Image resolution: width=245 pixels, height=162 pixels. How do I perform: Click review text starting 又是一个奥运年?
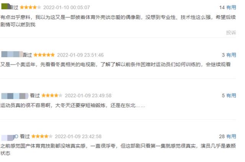[x=116, y=65]
